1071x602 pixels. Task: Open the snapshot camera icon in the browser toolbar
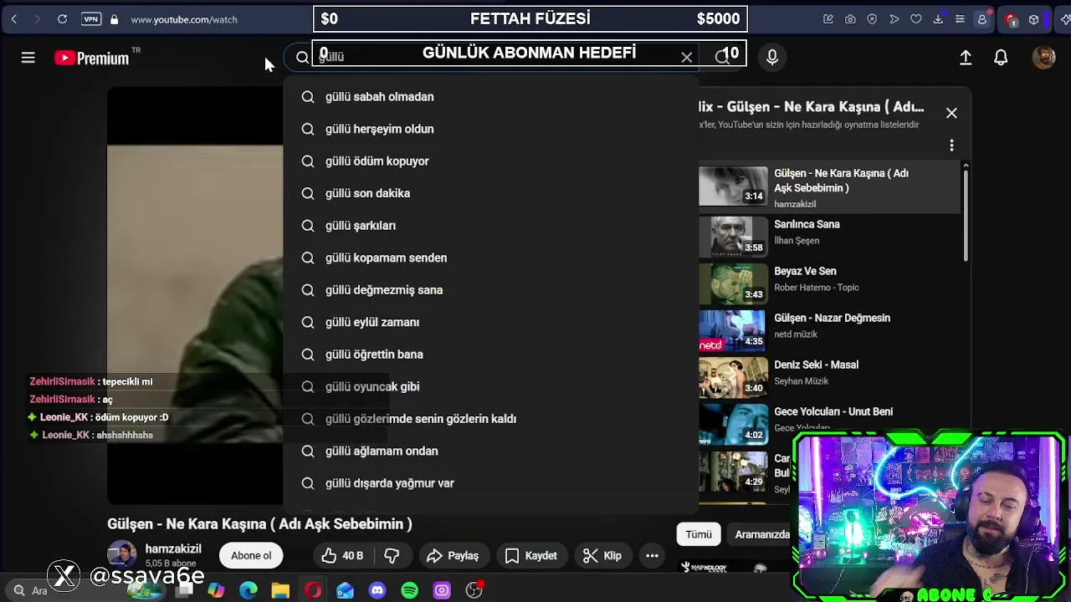[x=850, y=19]
